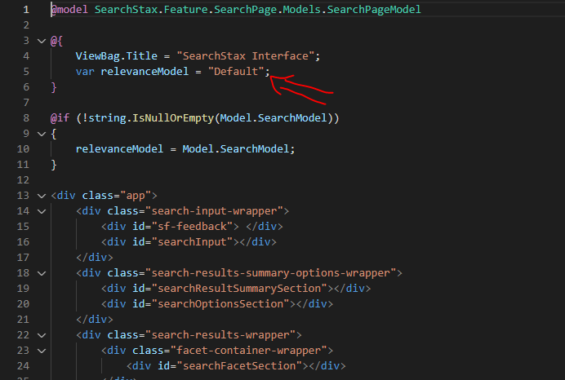This screenshot has height=380, width=565.
Task: Collapse the div class="app" fold arrow
Action: (42, 196)
